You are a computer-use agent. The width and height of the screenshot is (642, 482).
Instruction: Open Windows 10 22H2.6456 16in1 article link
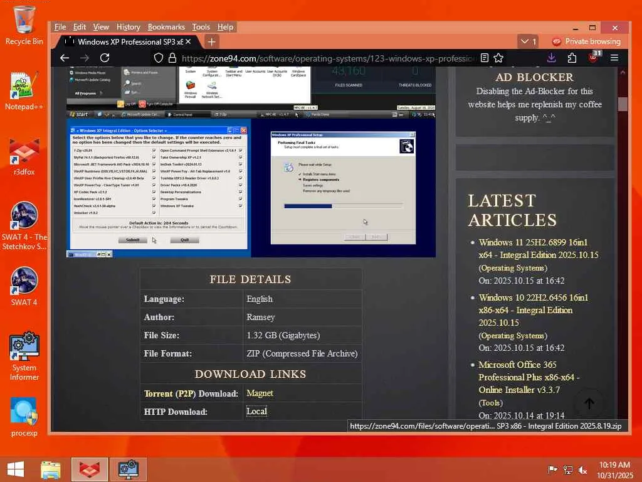534,310
